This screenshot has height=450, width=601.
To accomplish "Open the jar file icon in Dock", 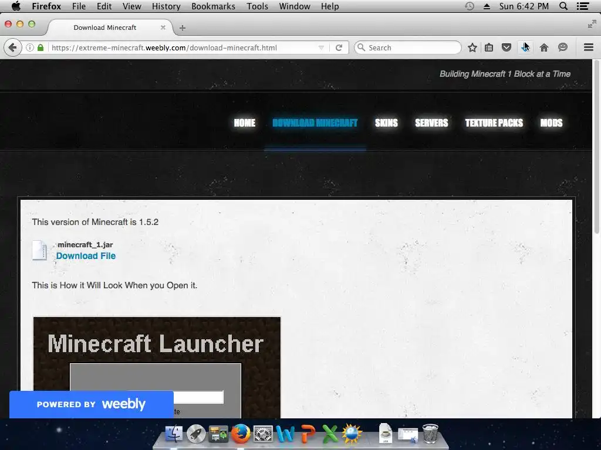I will 385,434.
